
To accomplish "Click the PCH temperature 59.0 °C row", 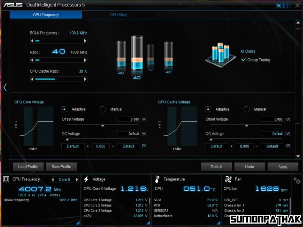I will coord(186,205).
